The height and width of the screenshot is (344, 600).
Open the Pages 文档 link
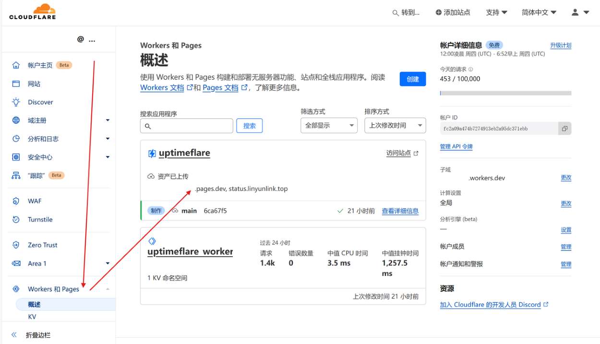[x=220, y=88]
